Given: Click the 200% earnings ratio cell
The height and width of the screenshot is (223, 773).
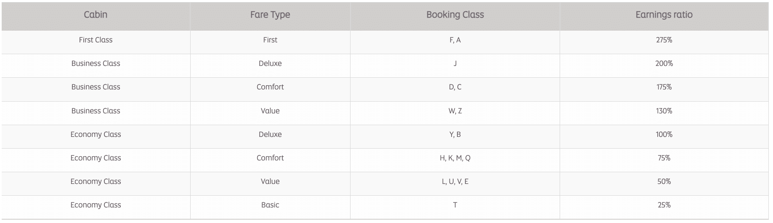Looking at the screenshot, I should point(664,63).
